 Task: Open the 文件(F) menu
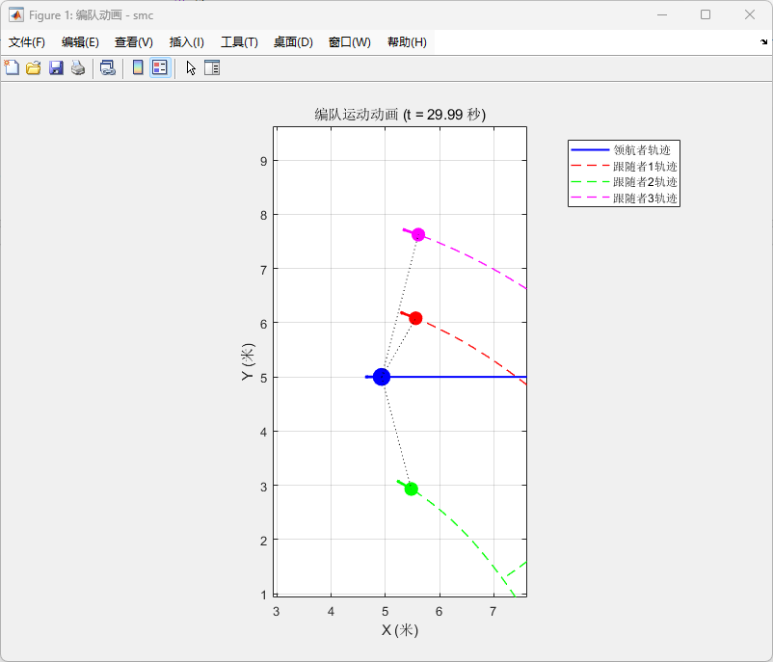27,42
